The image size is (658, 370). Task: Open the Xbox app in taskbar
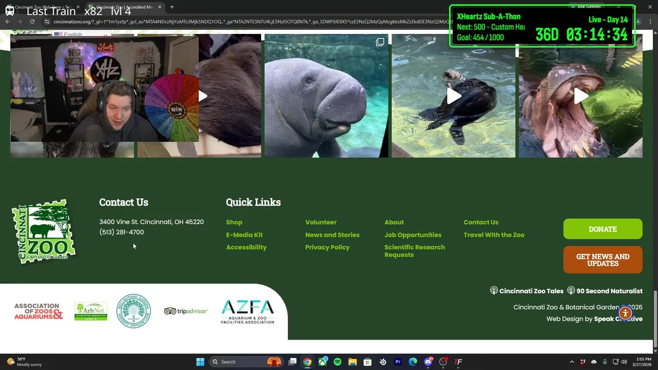click(x=322, y=362)
